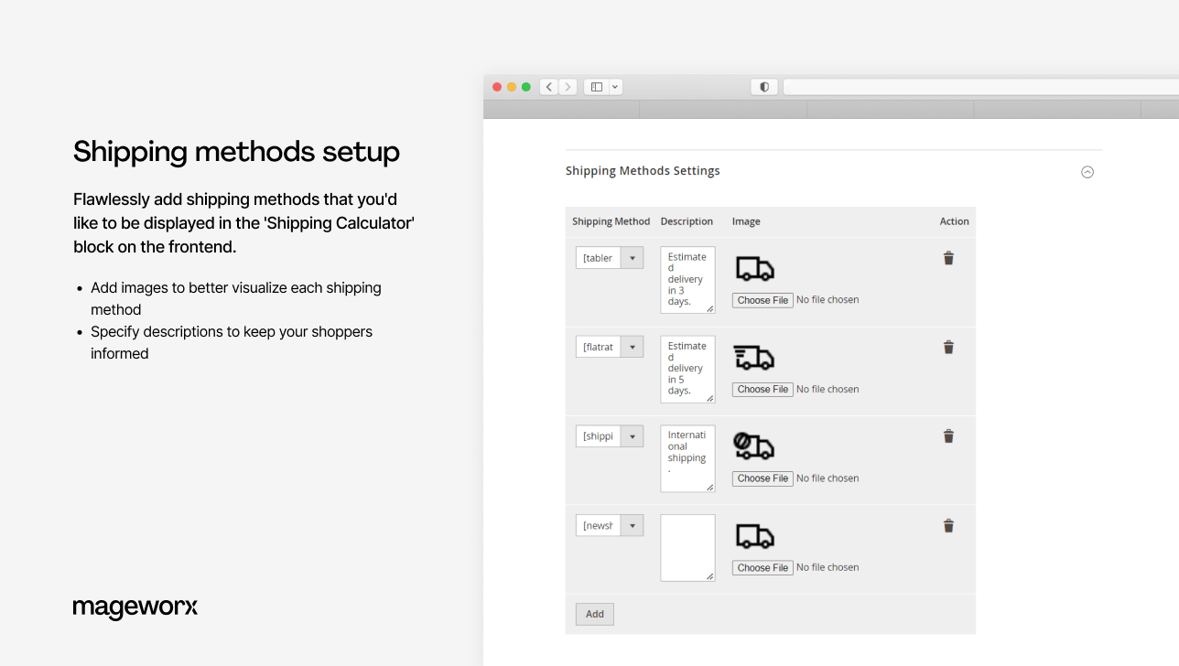Open the [newshipping] method dropdown
The image size is (1179, 666).
pyautogui.click(x=632, y=525)
